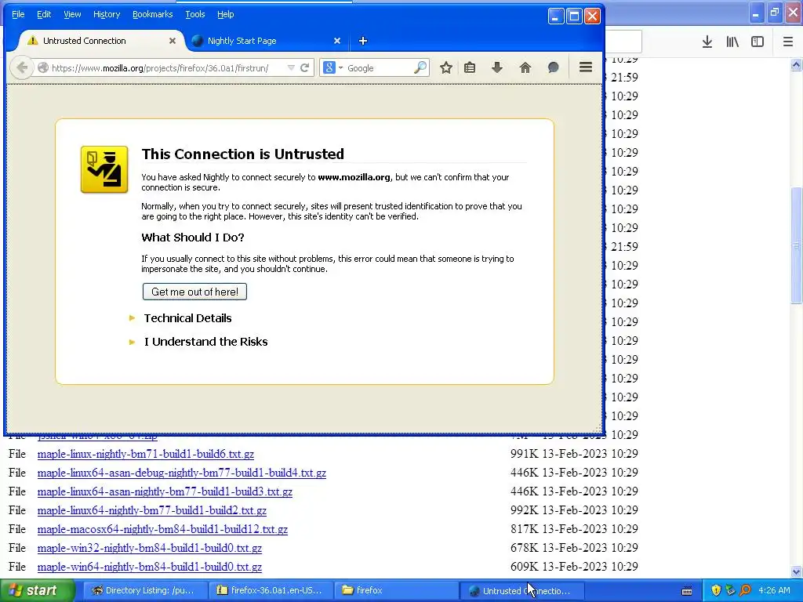Show bookmarks list icon in Nightly toolbar

tap(470, 67)
